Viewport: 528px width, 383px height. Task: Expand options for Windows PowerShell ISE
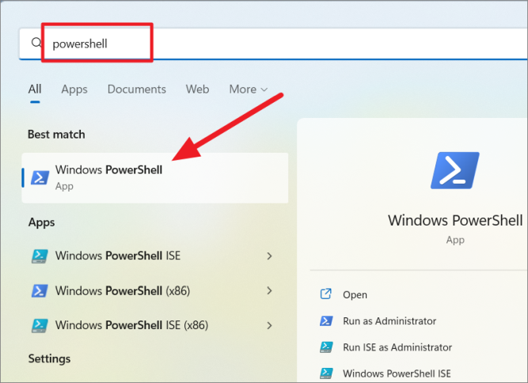pyautogui.click(x=269, y=256)
